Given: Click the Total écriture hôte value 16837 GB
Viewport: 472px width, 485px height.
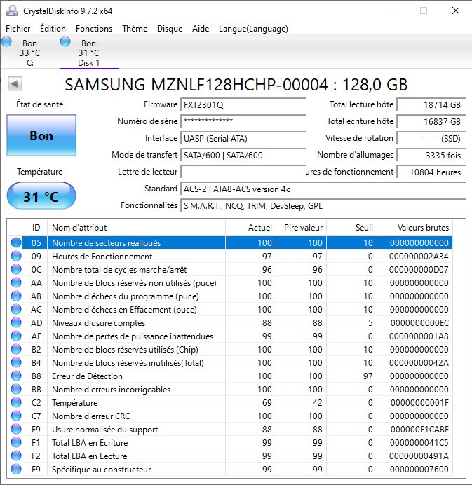Looking at the screenshot, I should pos(431,121).
